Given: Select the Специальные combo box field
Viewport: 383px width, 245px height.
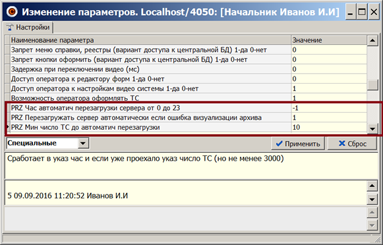Looking at the screenshot, I should (x=47, y=143).
